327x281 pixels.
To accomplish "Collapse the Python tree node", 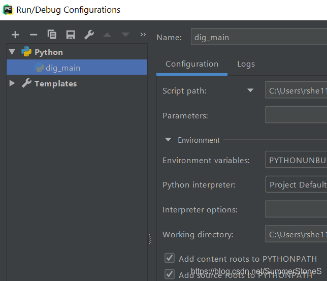I will (12, 52).
